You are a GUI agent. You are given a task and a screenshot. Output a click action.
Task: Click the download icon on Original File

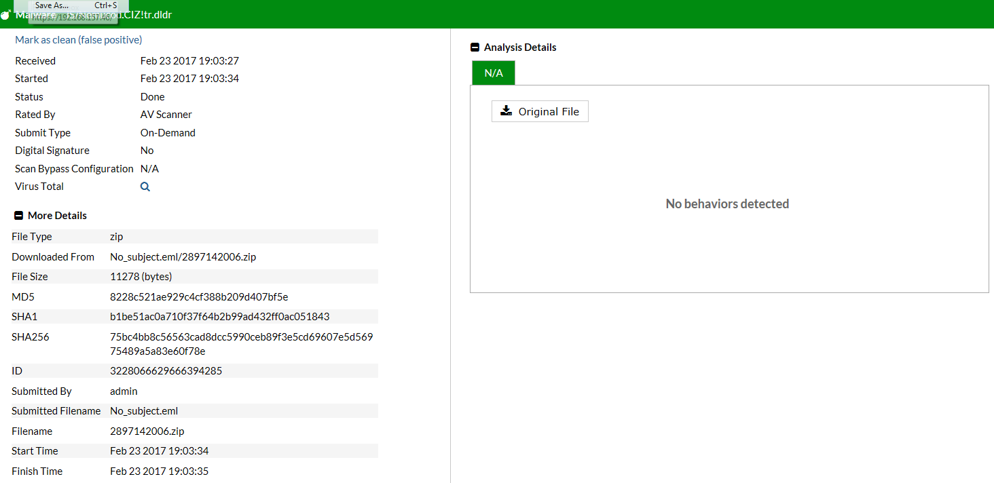(x=506, y=111)
